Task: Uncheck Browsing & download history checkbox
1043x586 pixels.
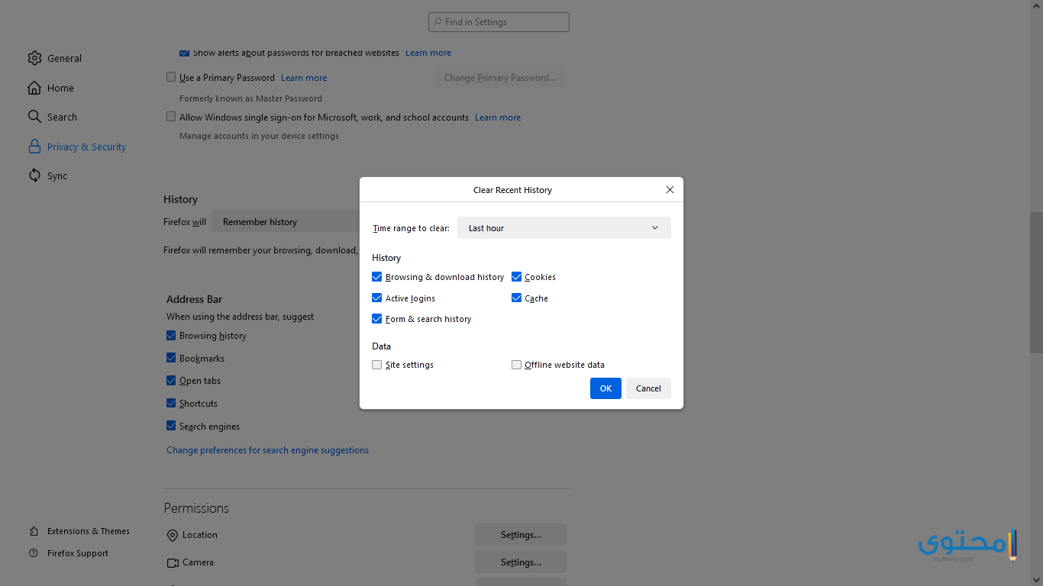Action: tap(376, 277)
